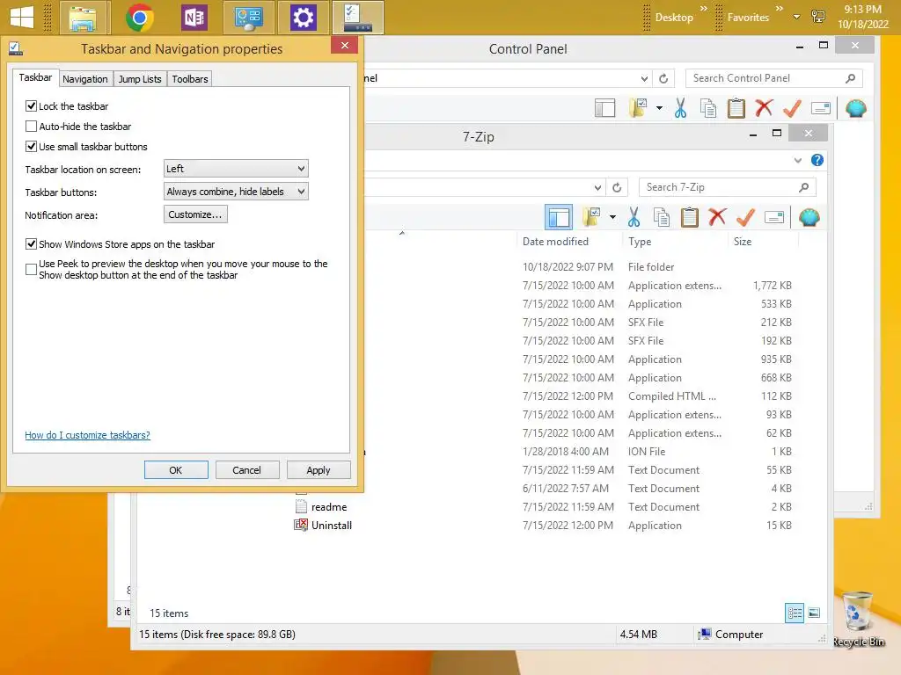Image resolution: width=901 pixels, height=675 pixels.
Task: Enable Auto-hide the taskbar
Action: coord(31,127)
